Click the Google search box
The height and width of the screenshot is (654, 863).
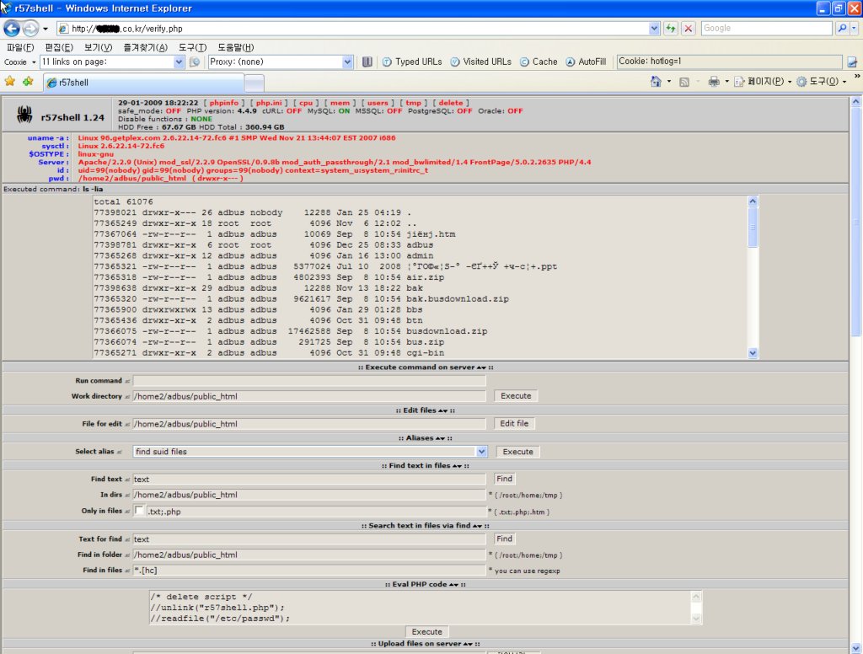coord(767,28)
